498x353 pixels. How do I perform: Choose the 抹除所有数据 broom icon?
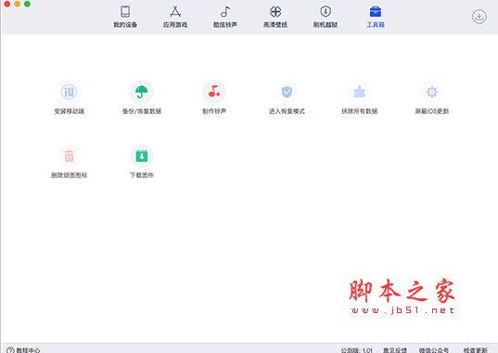click(360, 92)
